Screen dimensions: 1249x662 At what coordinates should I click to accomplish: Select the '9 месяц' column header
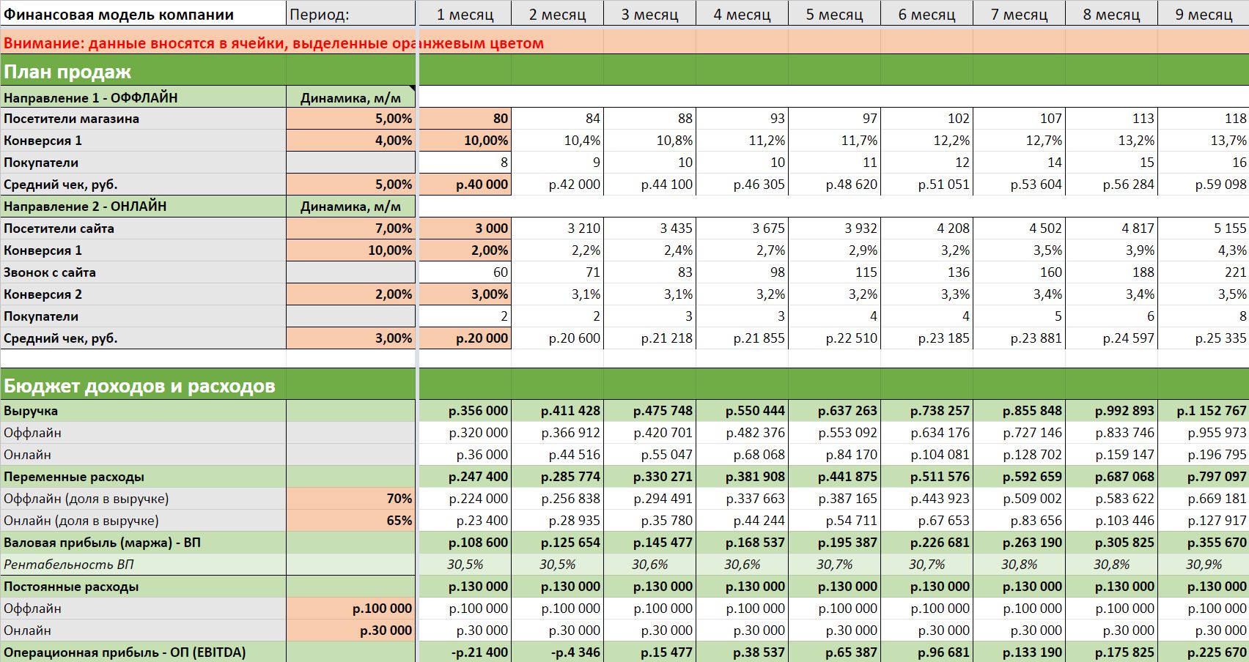click(x=1204, y=14)
